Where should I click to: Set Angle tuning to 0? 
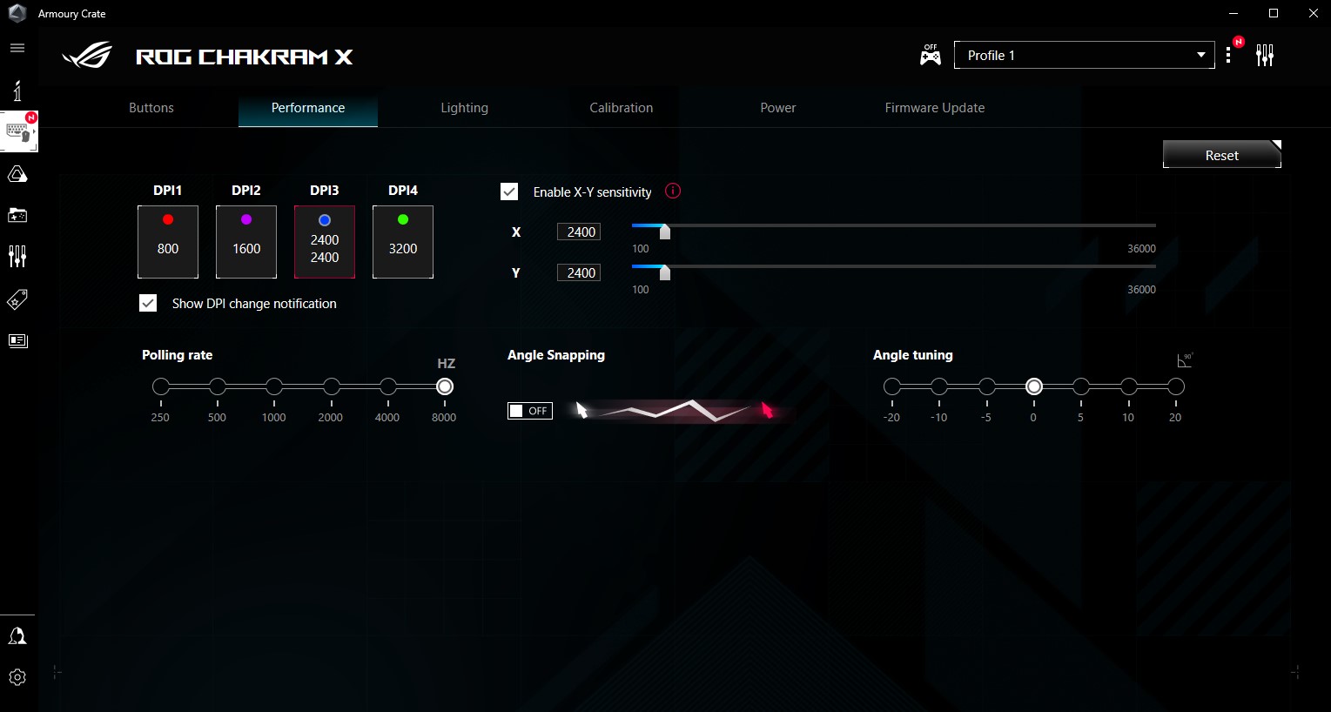[x=1034, y=386]
